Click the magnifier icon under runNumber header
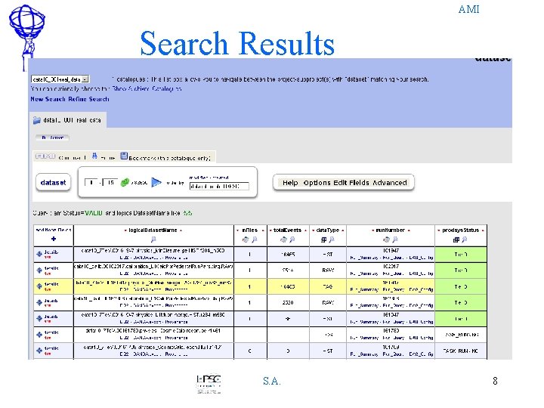 (395, 240)
